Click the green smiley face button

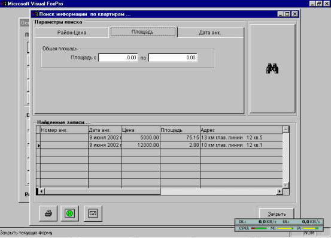(69, 213)
